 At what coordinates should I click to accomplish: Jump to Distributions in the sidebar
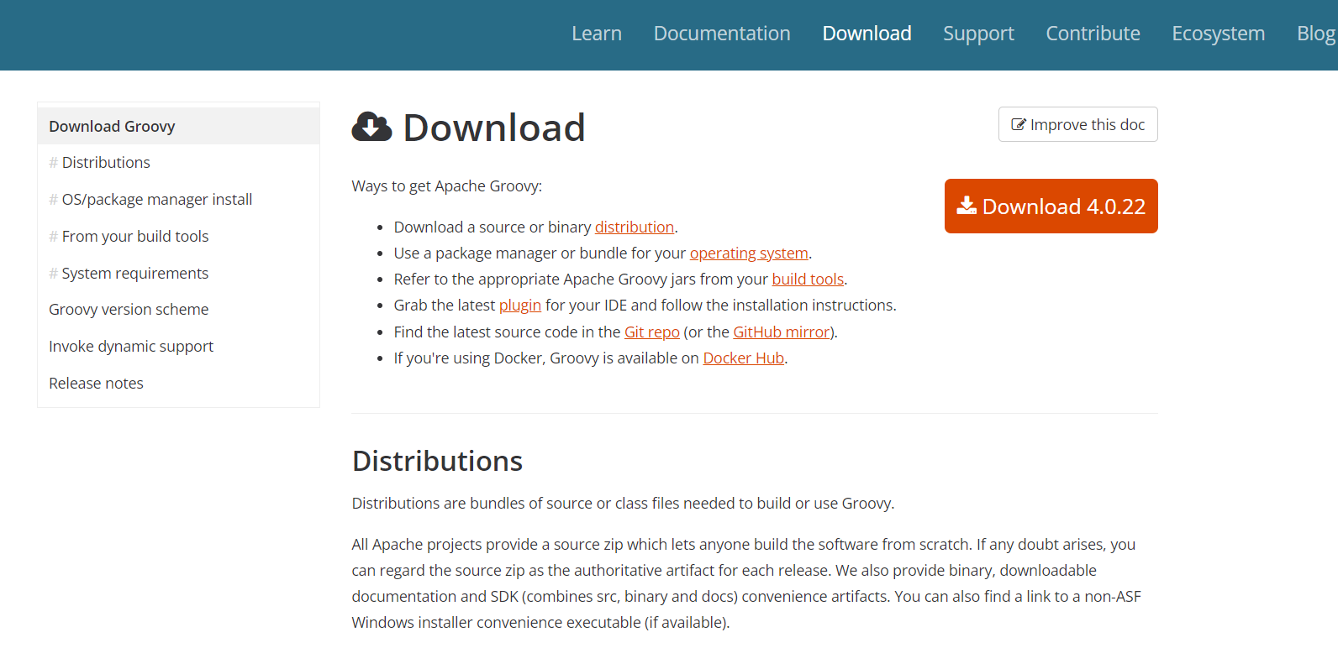(x=106, y=163)
